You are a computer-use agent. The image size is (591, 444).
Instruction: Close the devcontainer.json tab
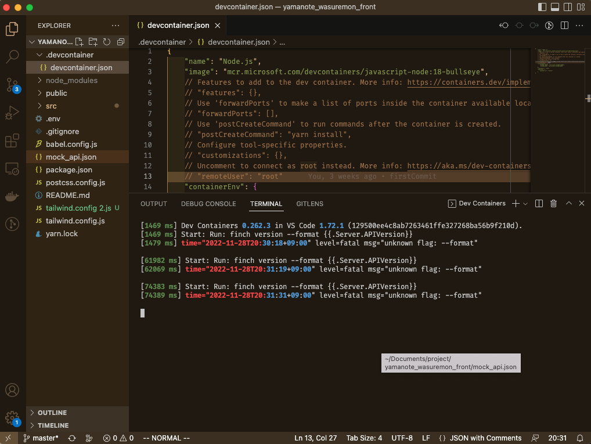(x=218, y=26)
